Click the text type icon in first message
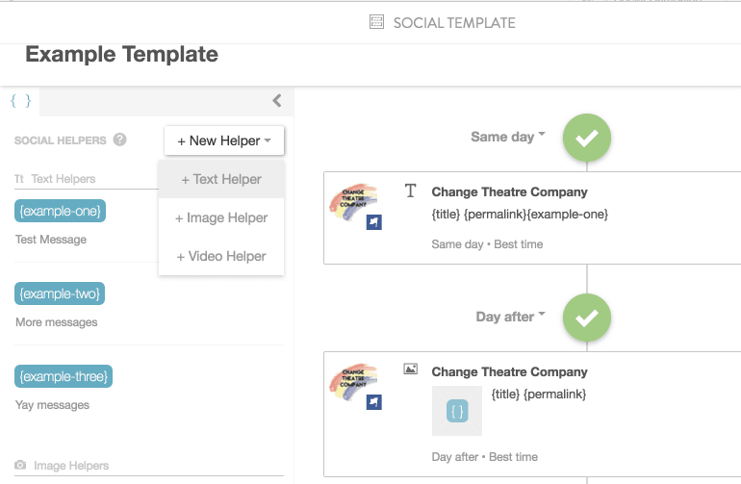This screenshot has height=484, width=741. [411, 191]
